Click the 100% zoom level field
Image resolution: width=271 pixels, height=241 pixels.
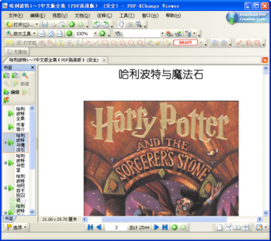coord(84,34)
